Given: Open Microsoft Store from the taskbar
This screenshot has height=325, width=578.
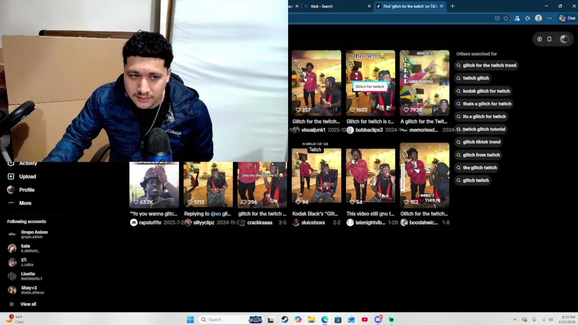Looking at the screenshot, I should coord(338,320).
